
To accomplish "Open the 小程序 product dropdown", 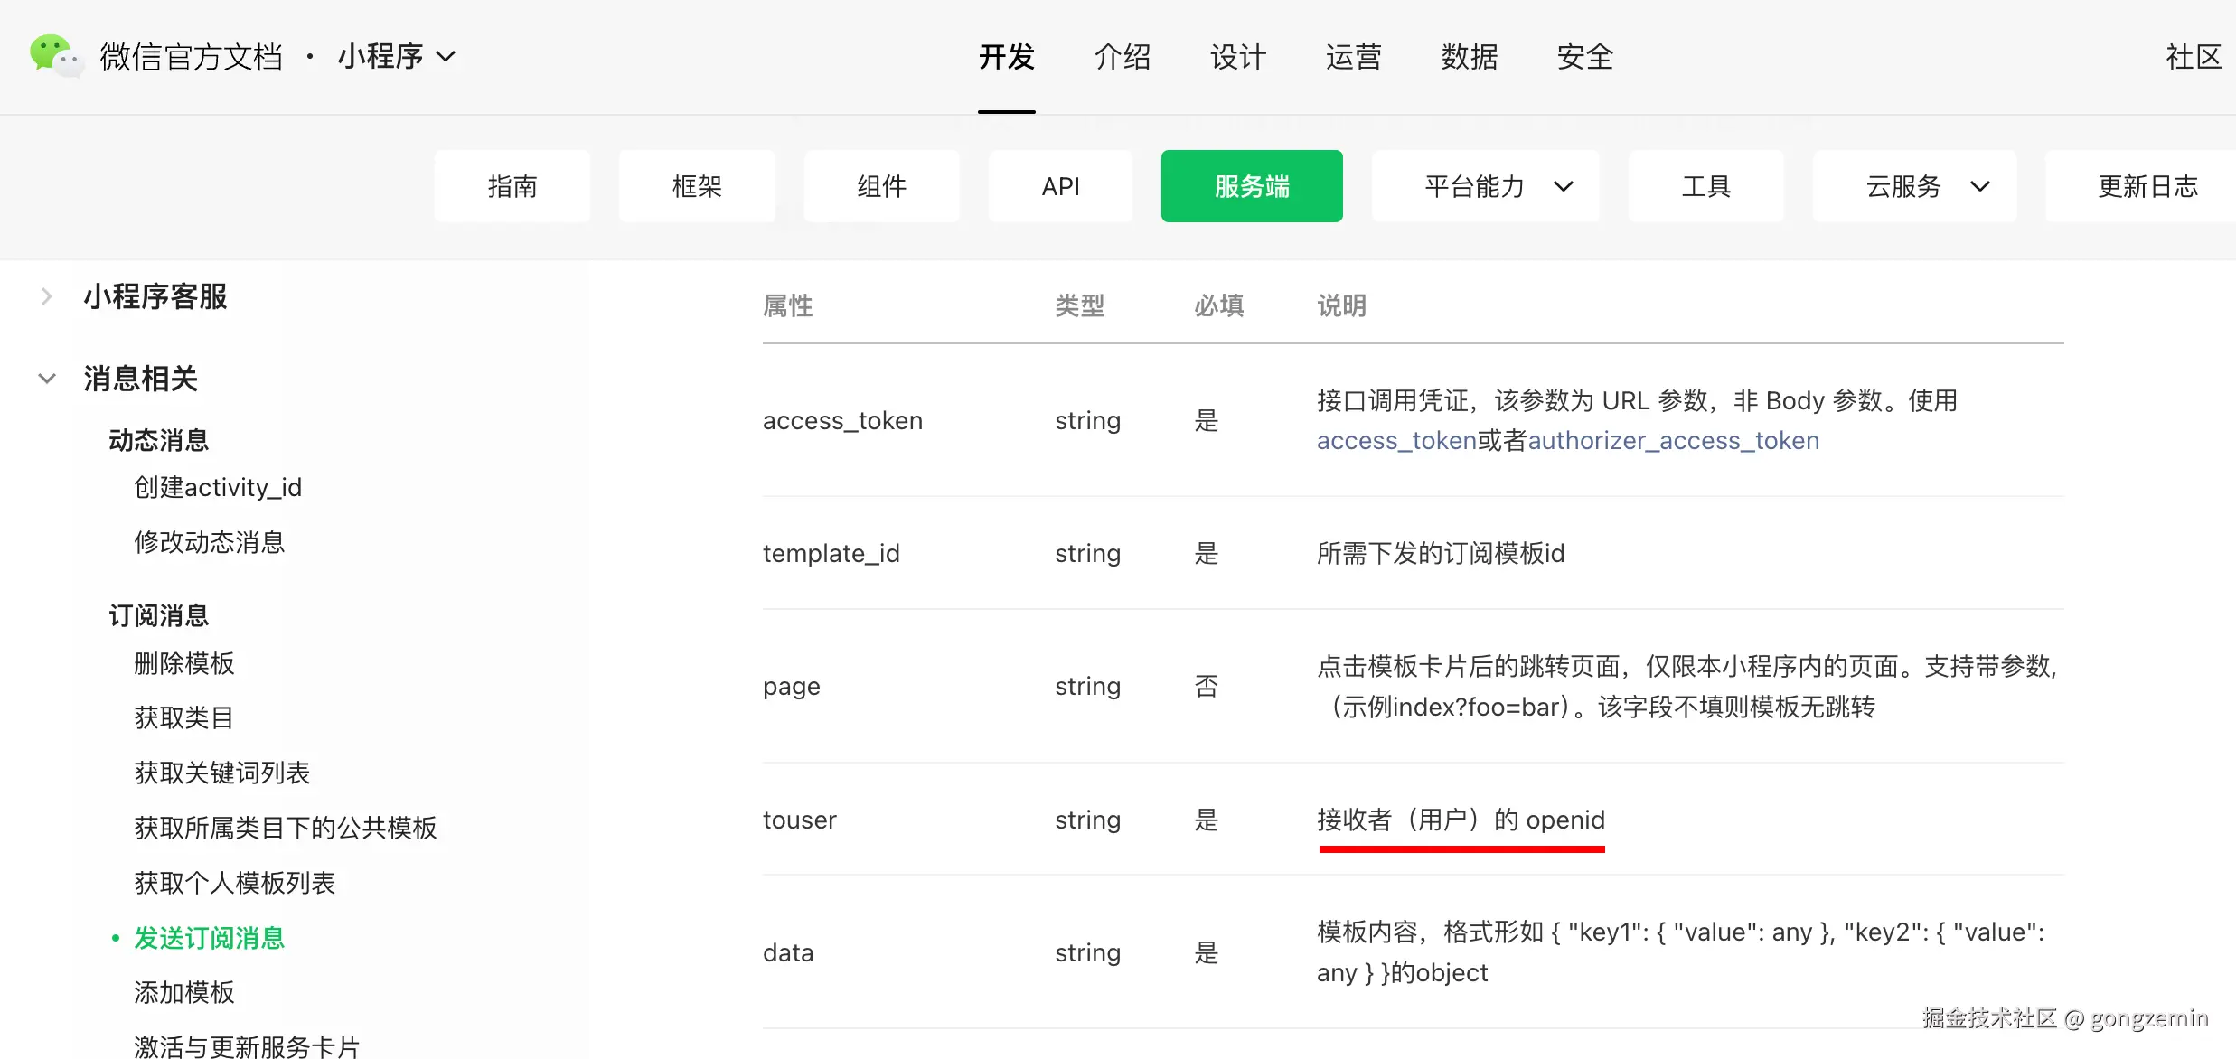I will click(x=397, y=57).
